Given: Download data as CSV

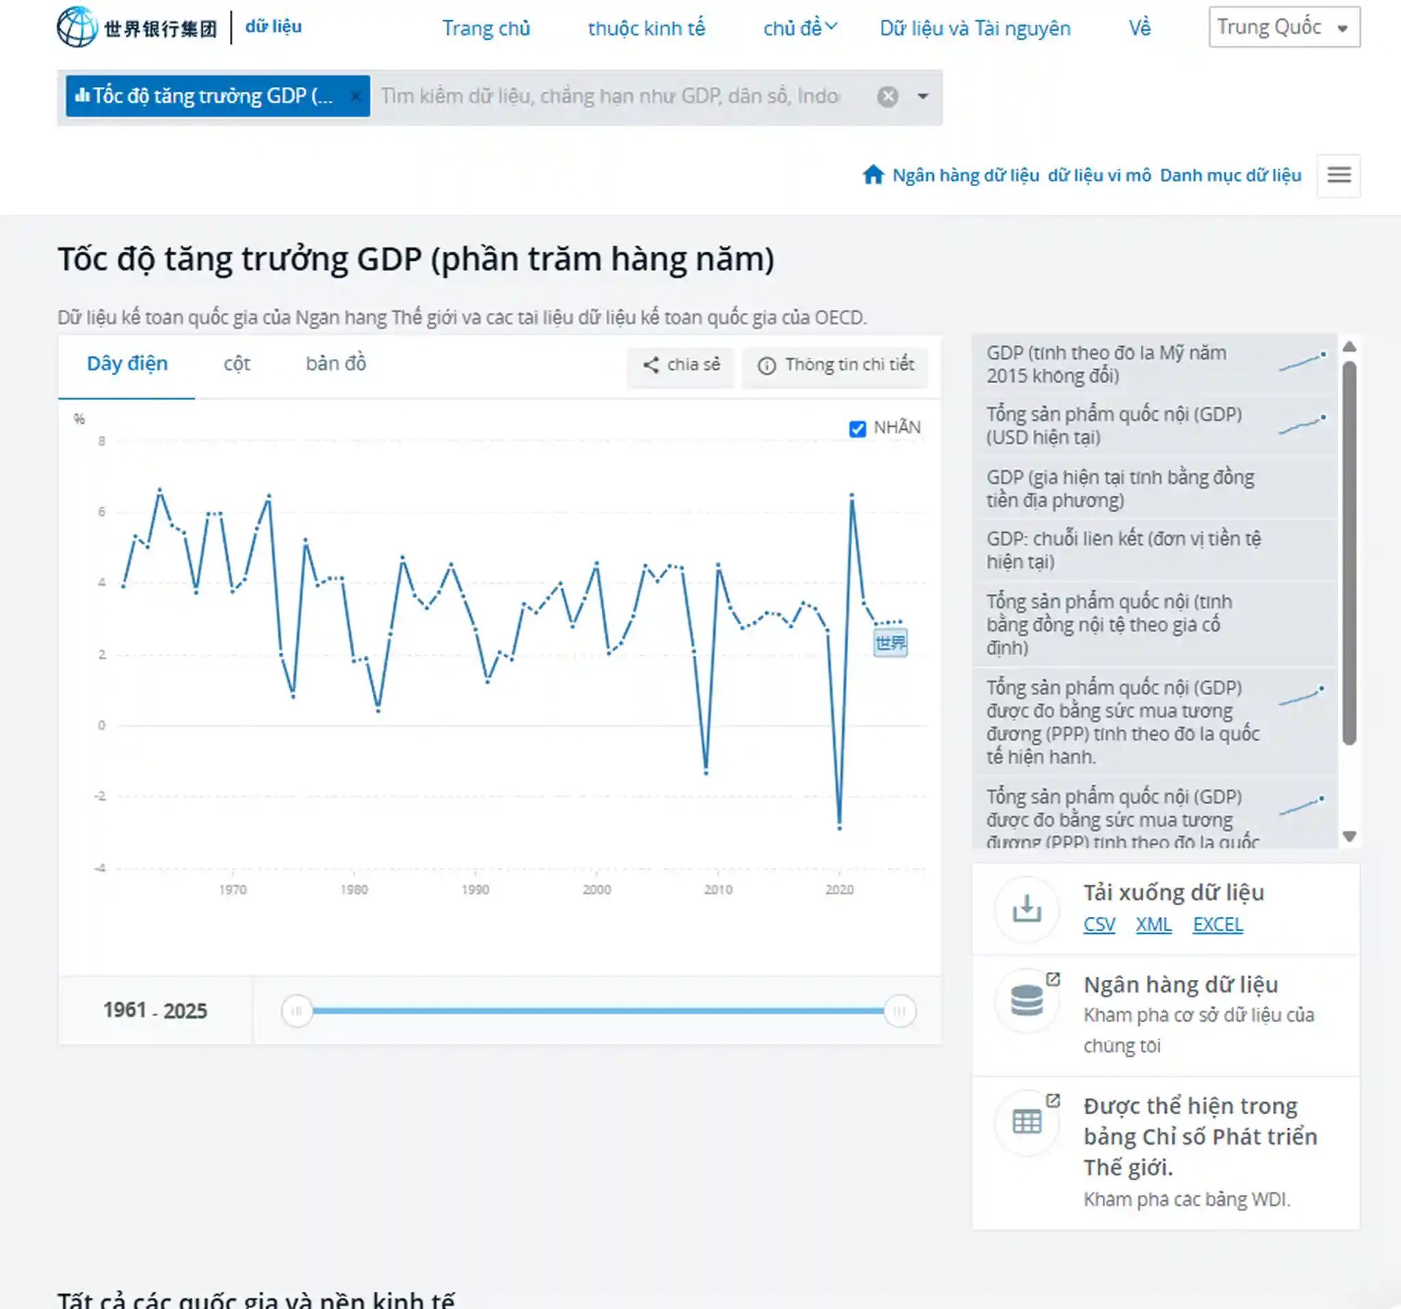Looking at the screenshot, I should 1099,924.
